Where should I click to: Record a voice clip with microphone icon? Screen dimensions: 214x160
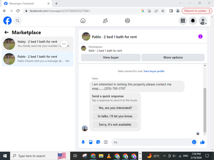click(x=83, y=142)
